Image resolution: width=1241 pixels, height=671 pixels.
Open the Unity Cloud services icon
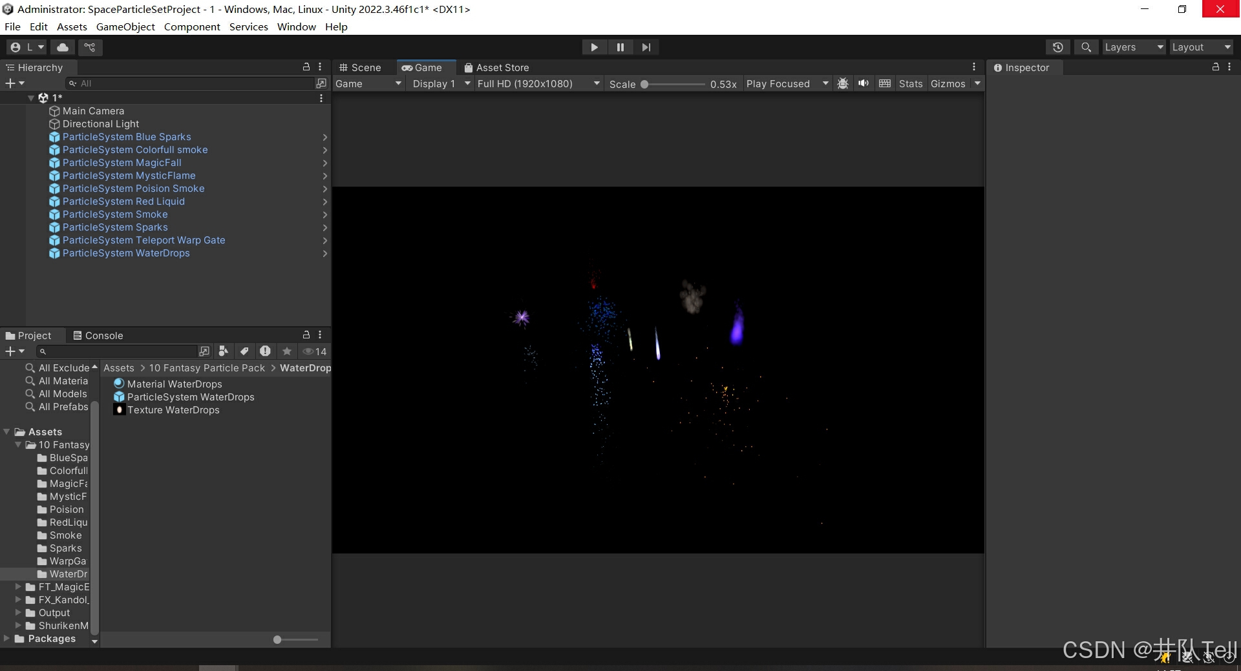tap(63, 47)
